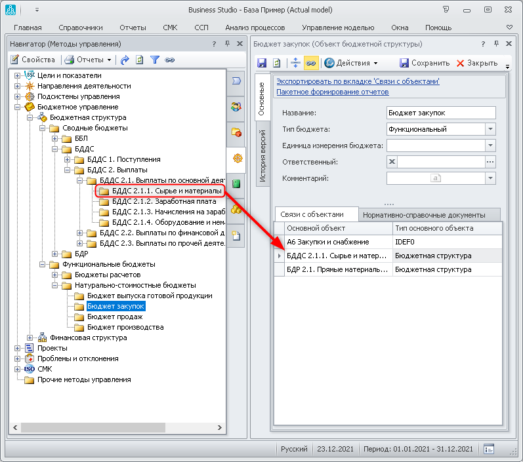
Task: Click the status bar list icon
Action: click(x=489, y=449)
